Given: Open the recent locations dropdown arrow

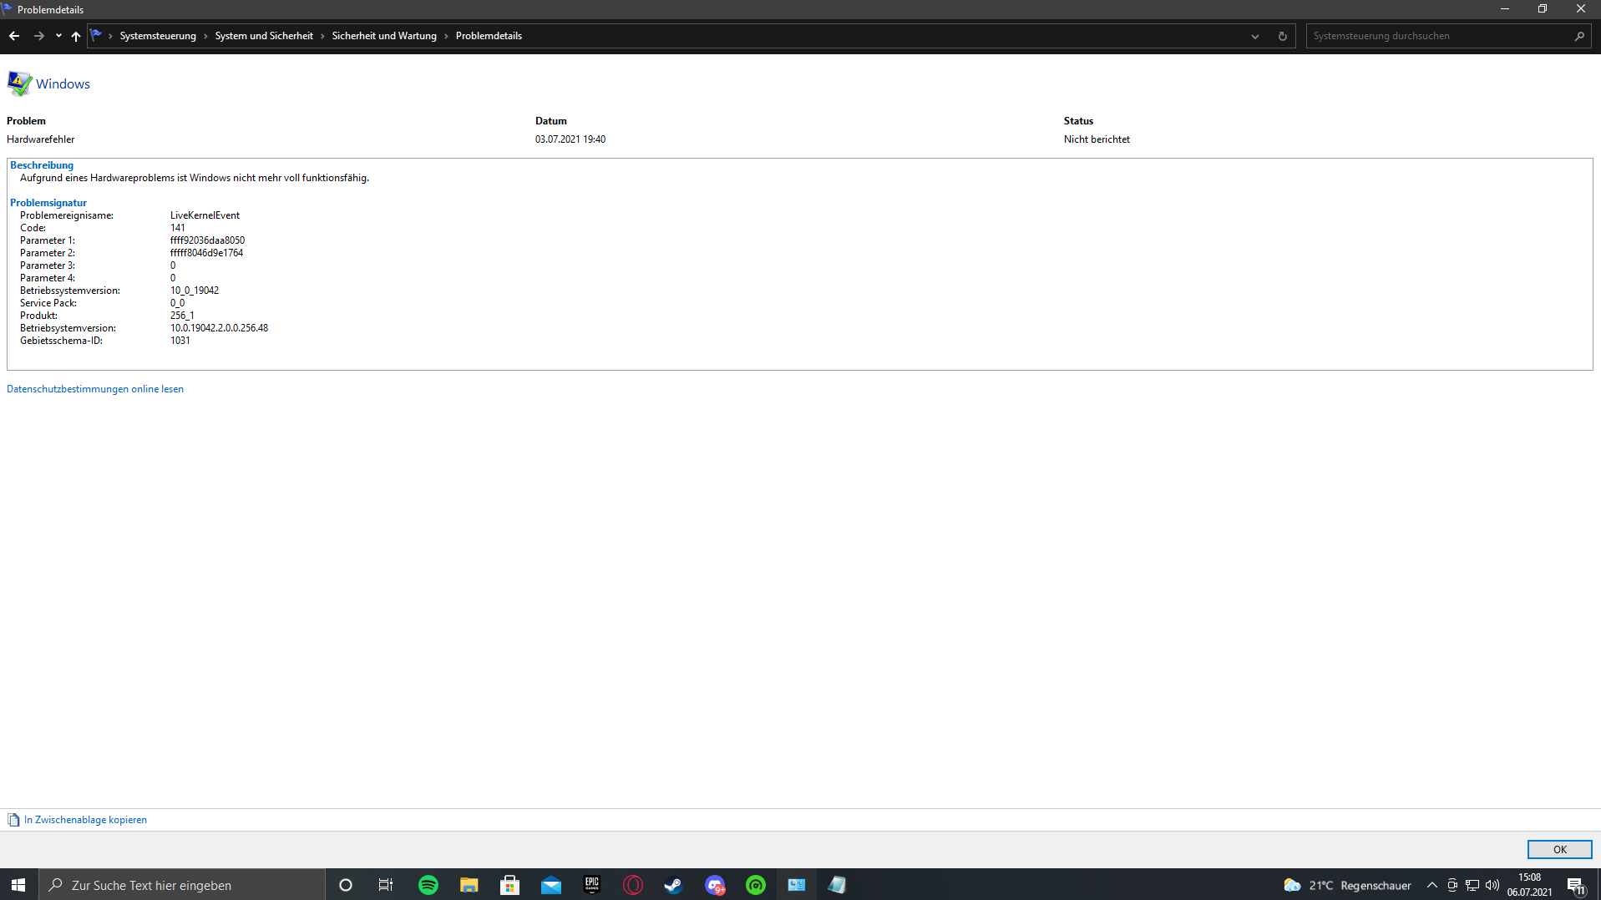Looking at the screenshot, I should click(x=58, y=36).
